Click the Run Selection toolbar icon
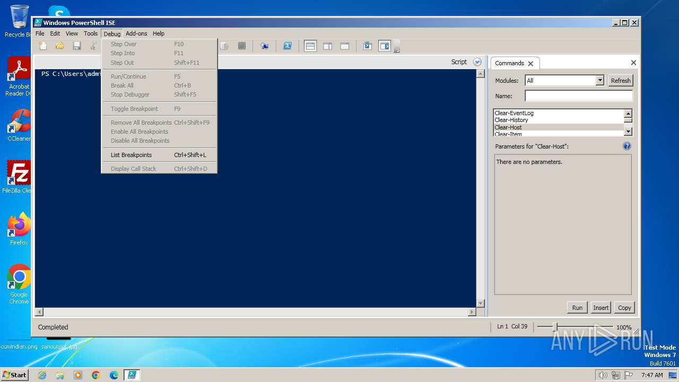This screenshot has width=679, height=382. (224, 46)
